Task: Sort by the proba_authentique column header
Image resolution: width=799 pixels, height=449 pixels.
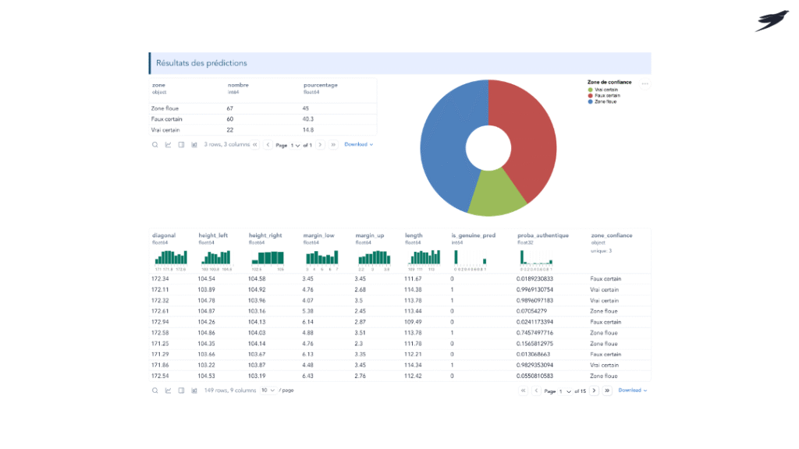Action: [543, 235]
